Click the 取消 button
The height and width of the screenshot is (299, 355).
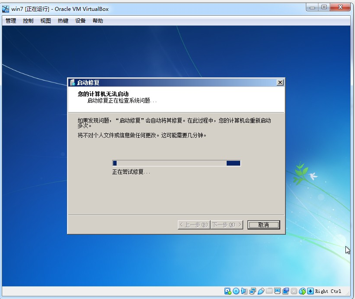[x=264, y=225]
